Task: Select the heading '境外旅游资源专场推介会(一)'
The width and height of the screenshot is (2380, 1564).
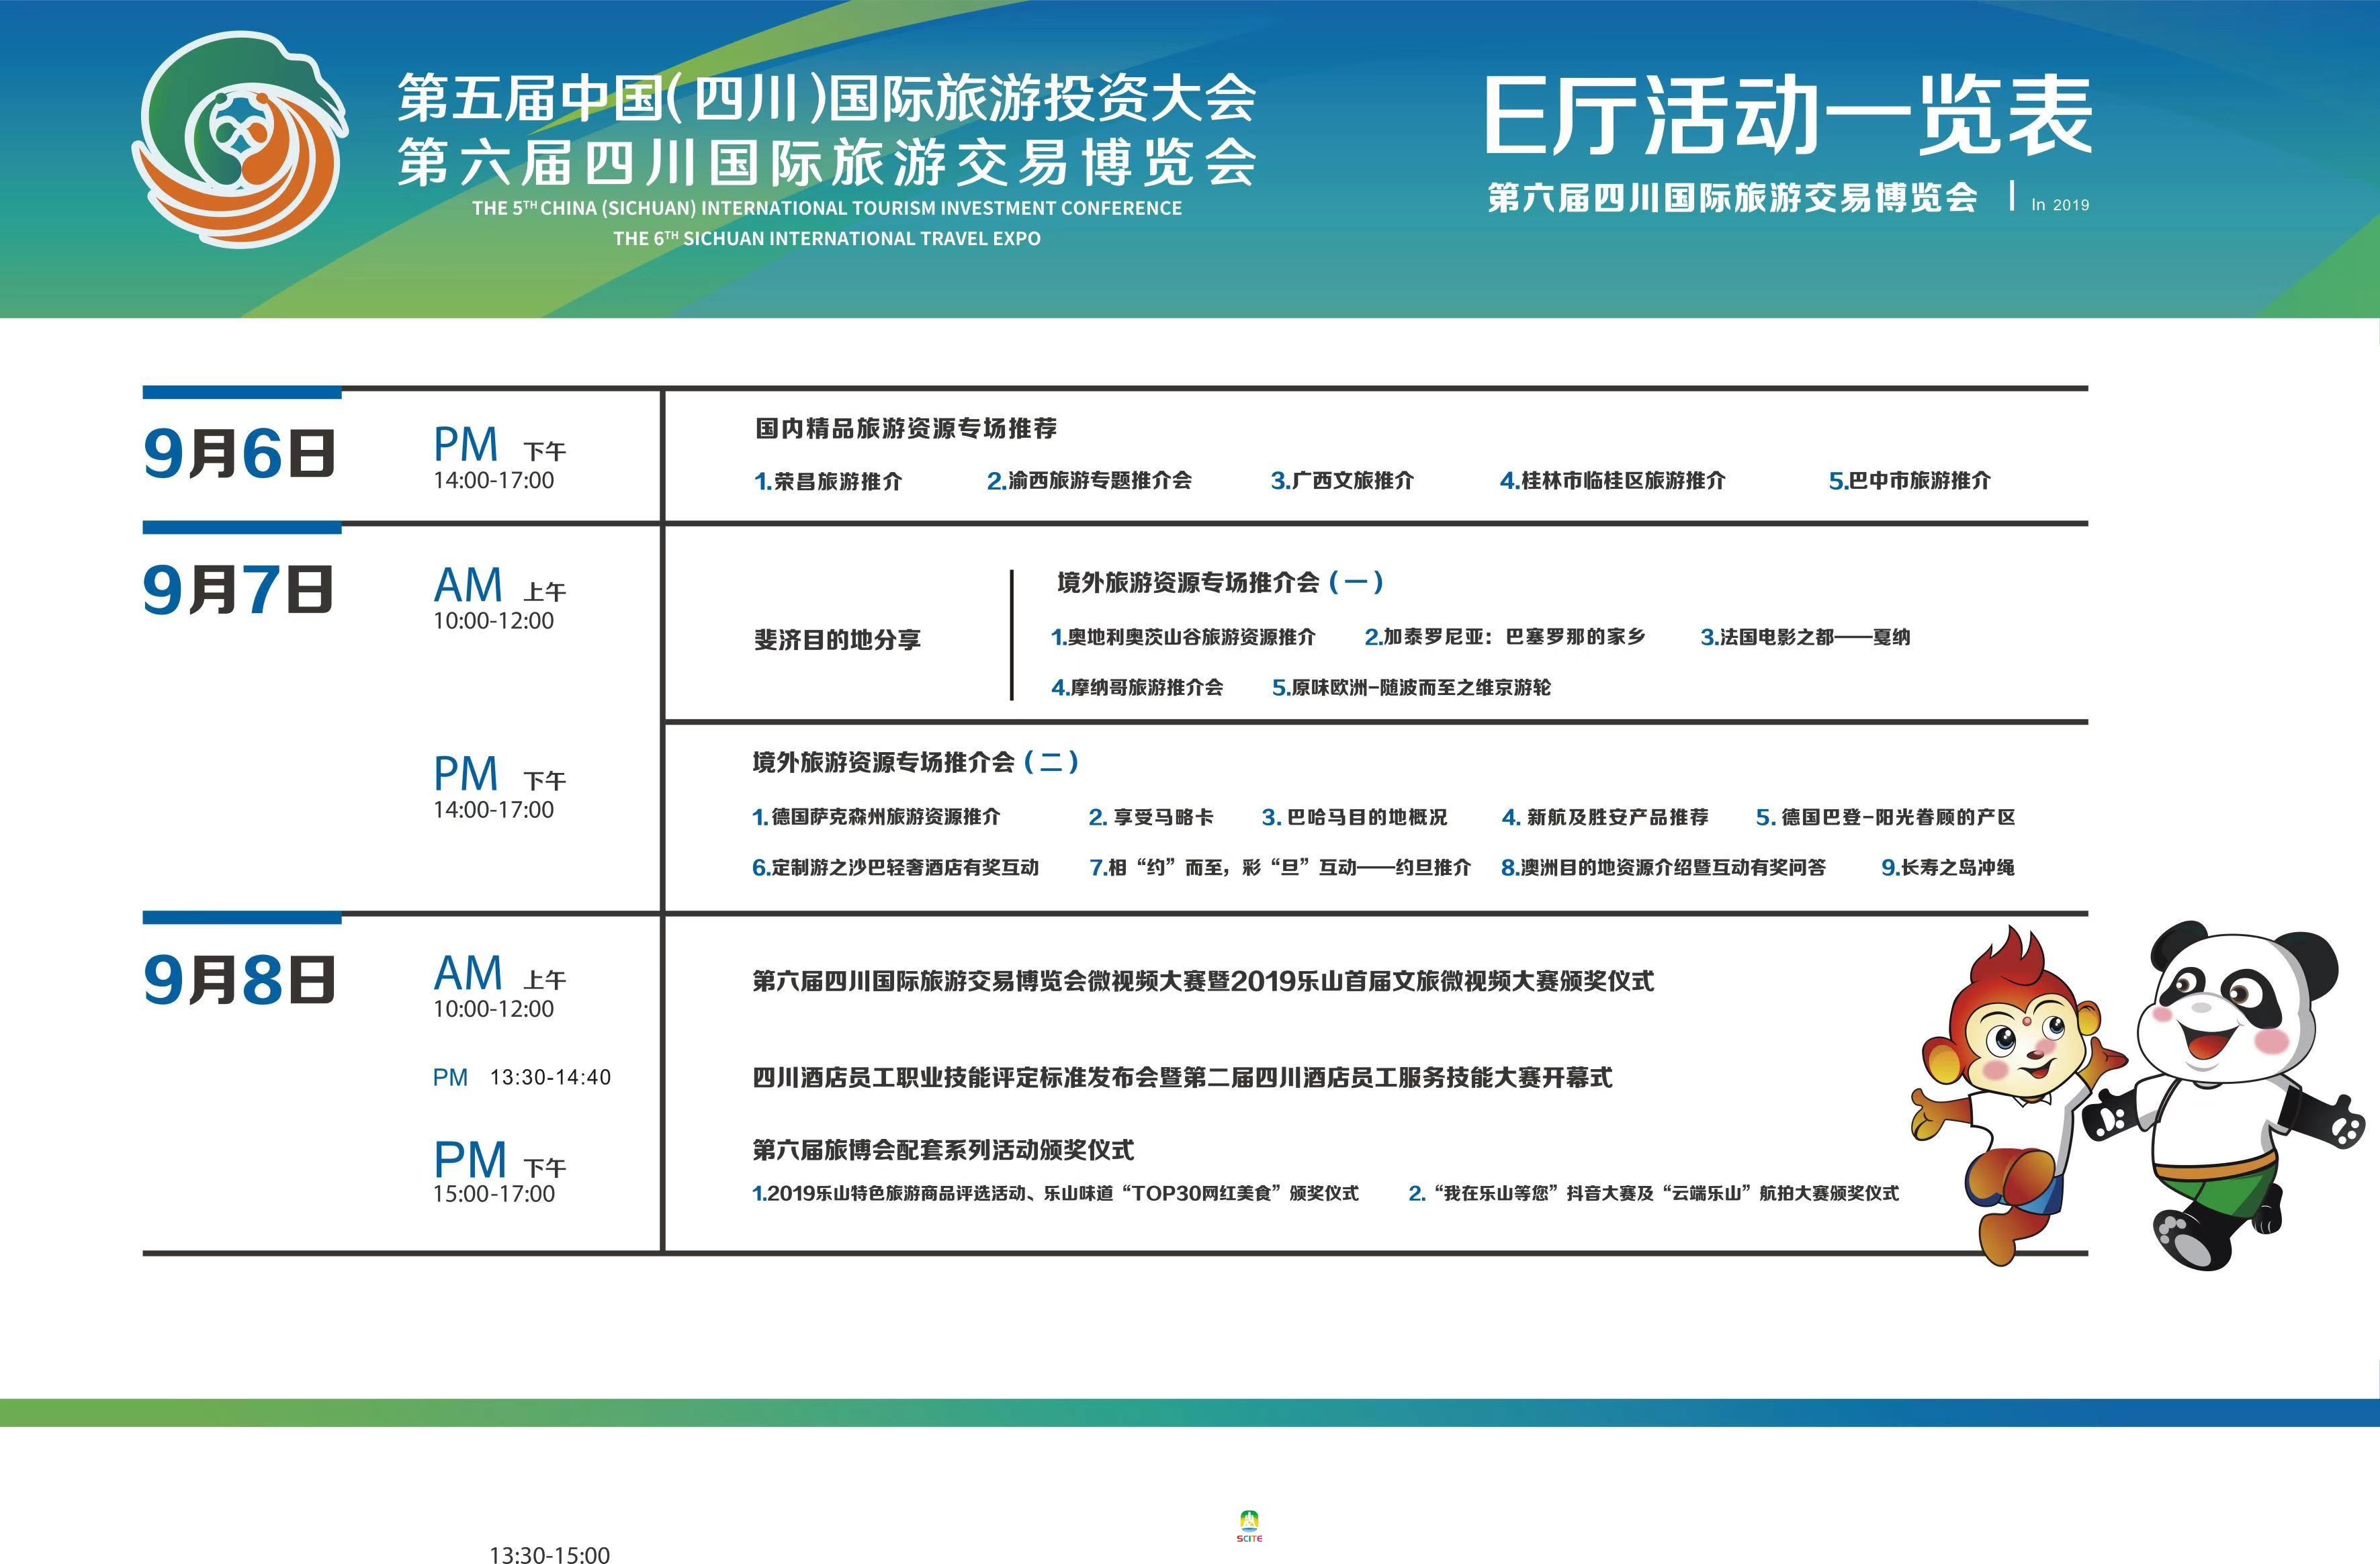Action: 1220,582
